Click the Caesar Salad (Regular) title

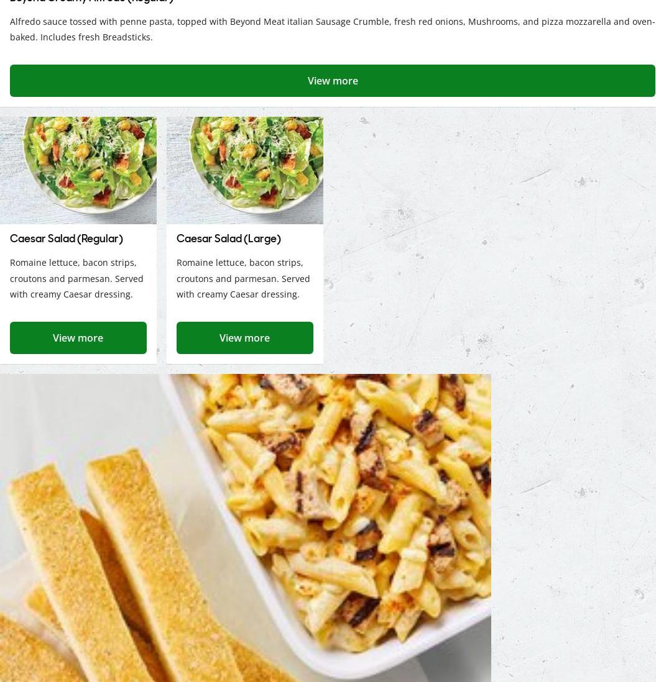(x=66, y=239)
